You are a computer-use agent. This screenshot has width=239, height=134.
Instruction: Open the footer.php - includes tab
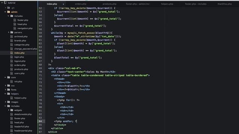[x=196, y=4]
